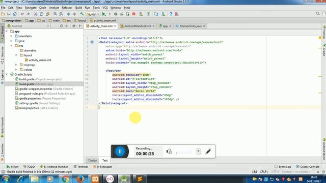The image size is (326, 183).
Task: Click scroll-from-source target icon in project panel
Action: 61,26
